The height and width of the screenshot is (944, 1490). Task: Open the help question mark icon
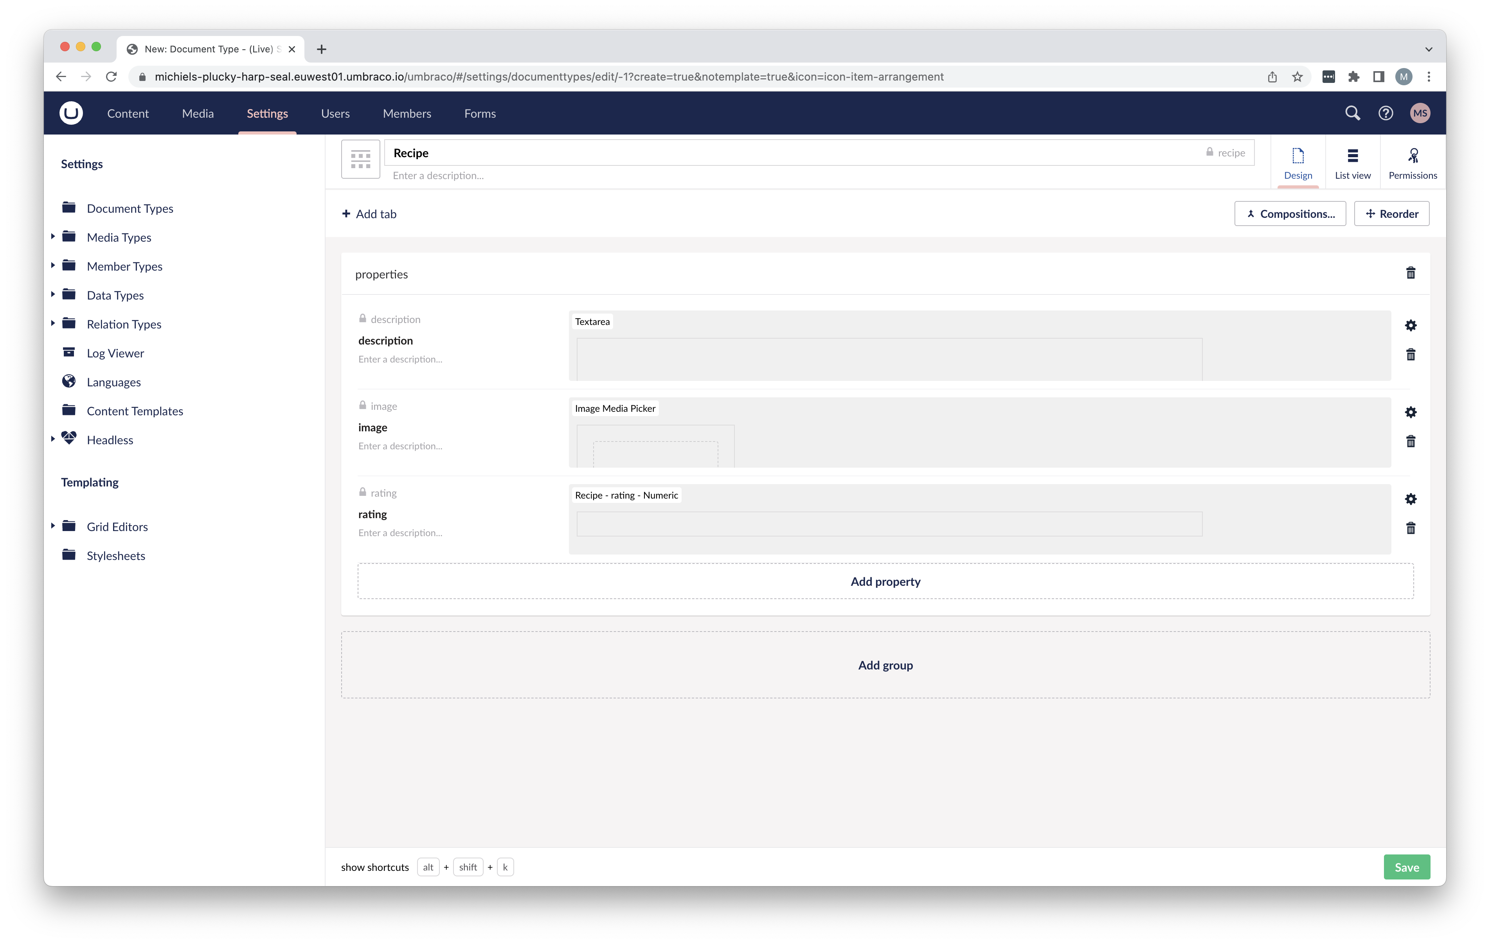pos(1386,113)
